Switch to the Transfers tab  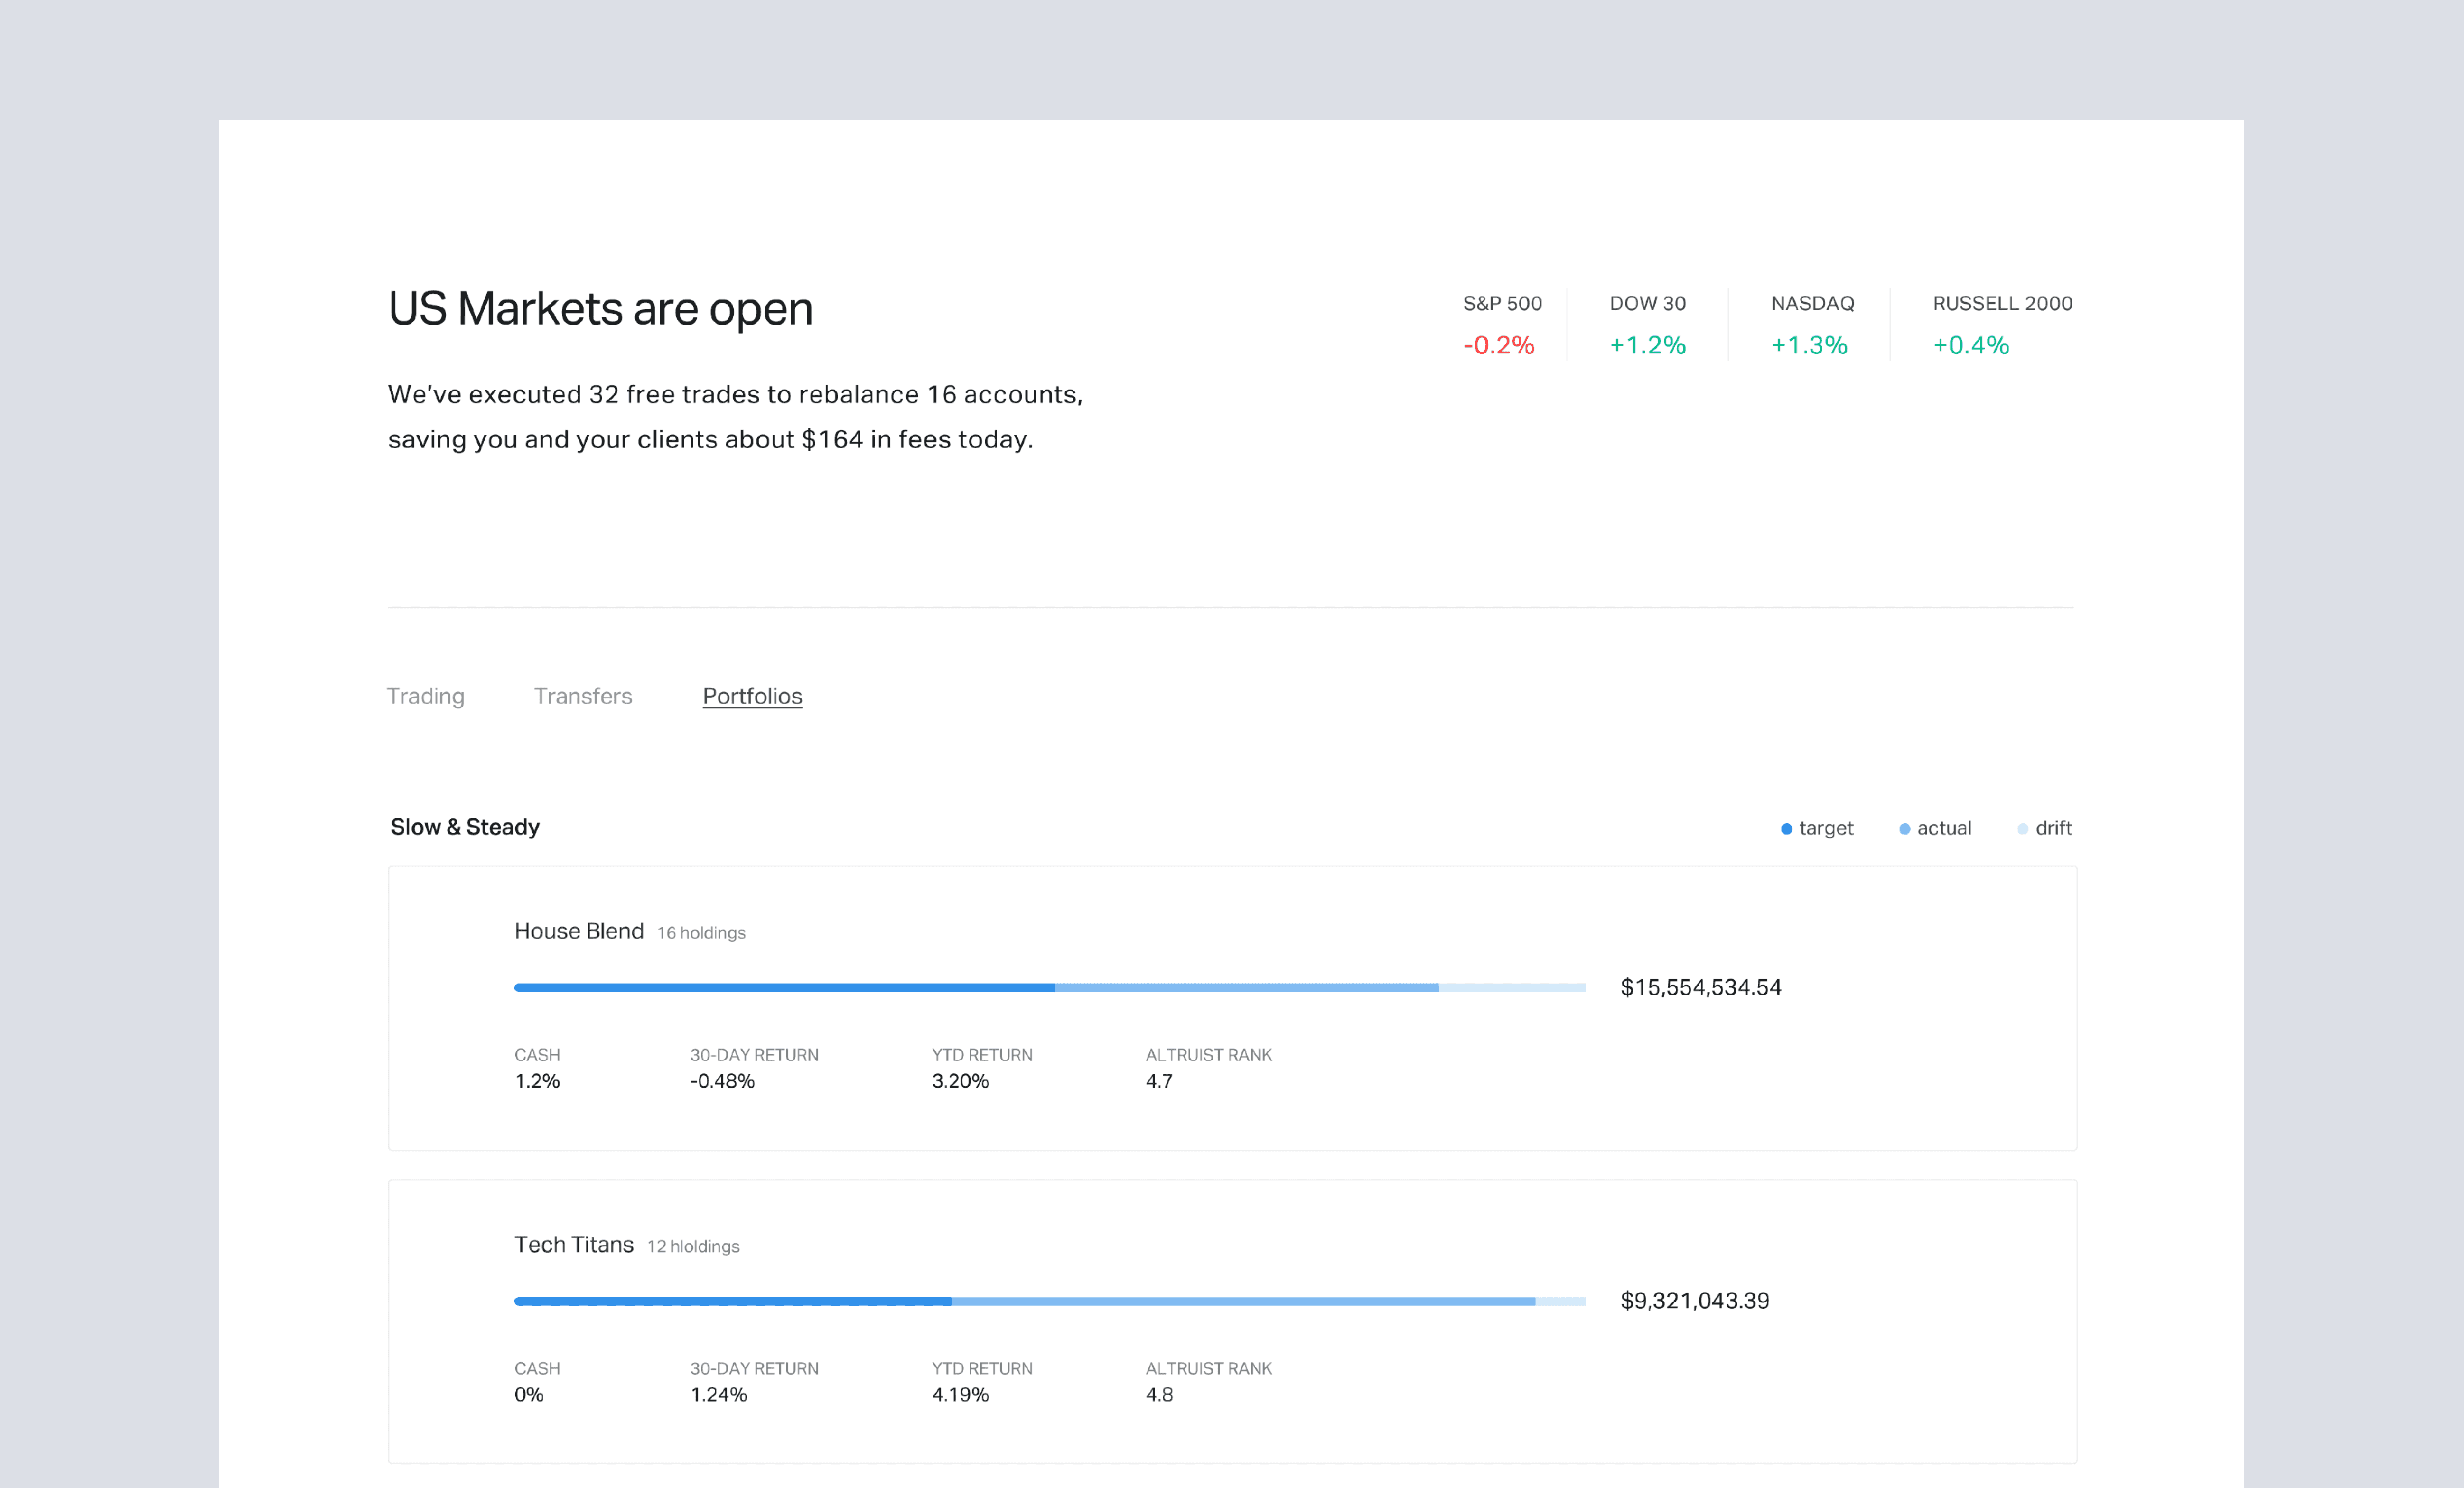[583, 696]
